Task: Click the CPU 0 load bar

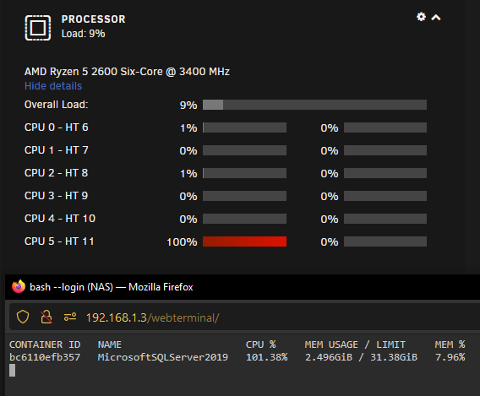Action: [244, 127]
